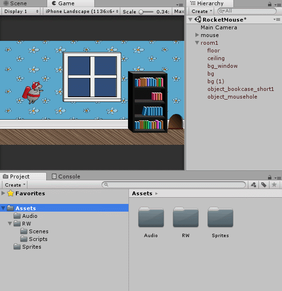Click the Search by Label tag icon
Screen dimensions: 282x291
(x=264, y=185)
